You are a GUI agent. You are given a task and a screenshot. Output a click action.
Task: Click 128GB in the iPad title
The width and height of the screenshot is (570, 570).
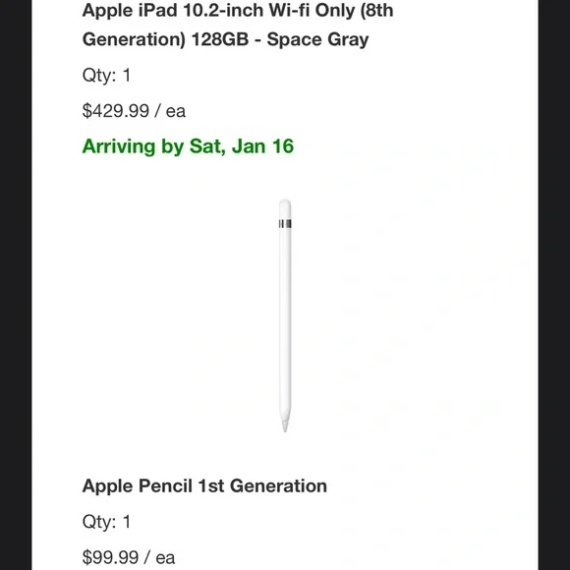click(x=220, y=39)
